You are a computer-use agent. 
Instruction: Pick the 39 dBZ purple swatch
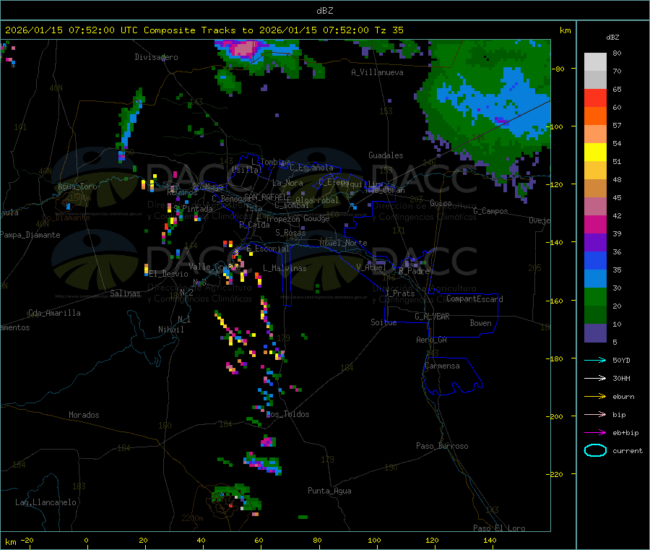pyautogui.click(x=595, y=243)
